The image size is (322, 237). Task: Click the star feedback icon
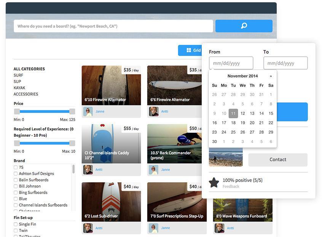[x=214, y=183]
